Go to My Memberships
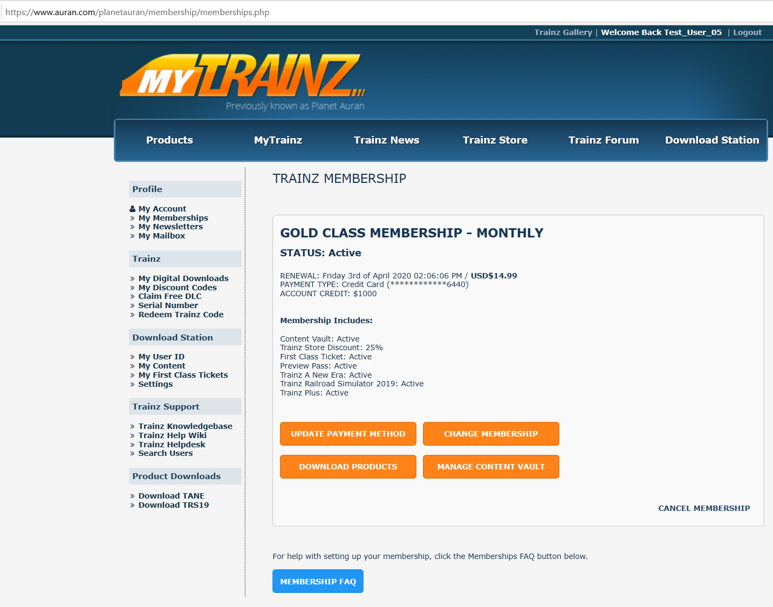773x607 pixels. pos(173,218)
